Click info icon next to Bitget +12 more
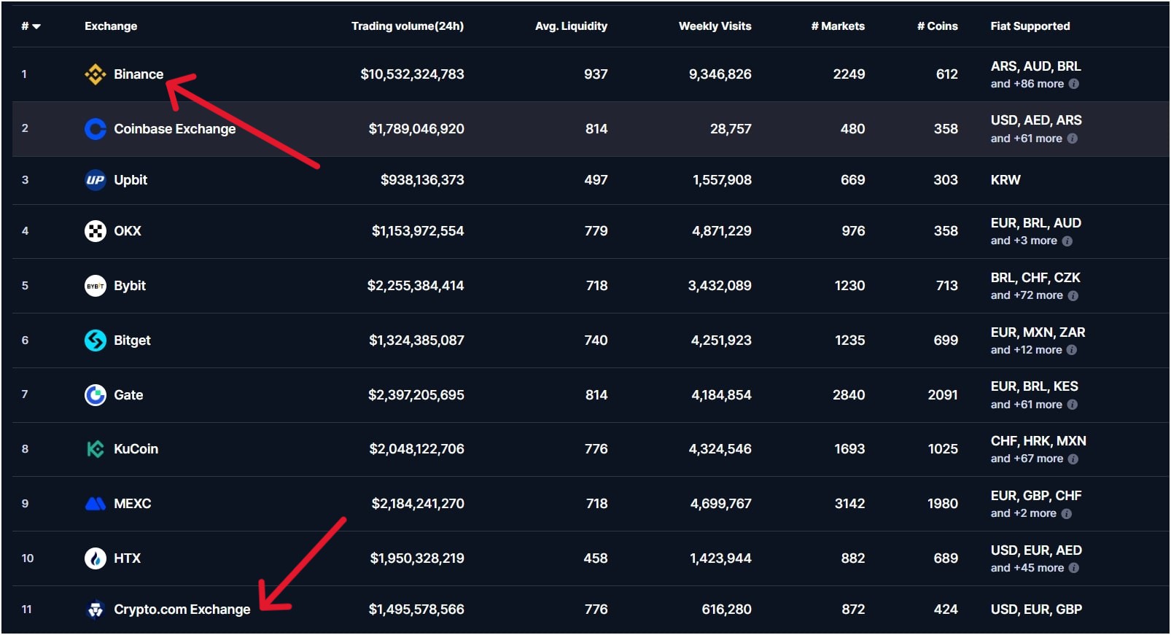The height and width of the screenshot is (635, 1171). 1072,350
